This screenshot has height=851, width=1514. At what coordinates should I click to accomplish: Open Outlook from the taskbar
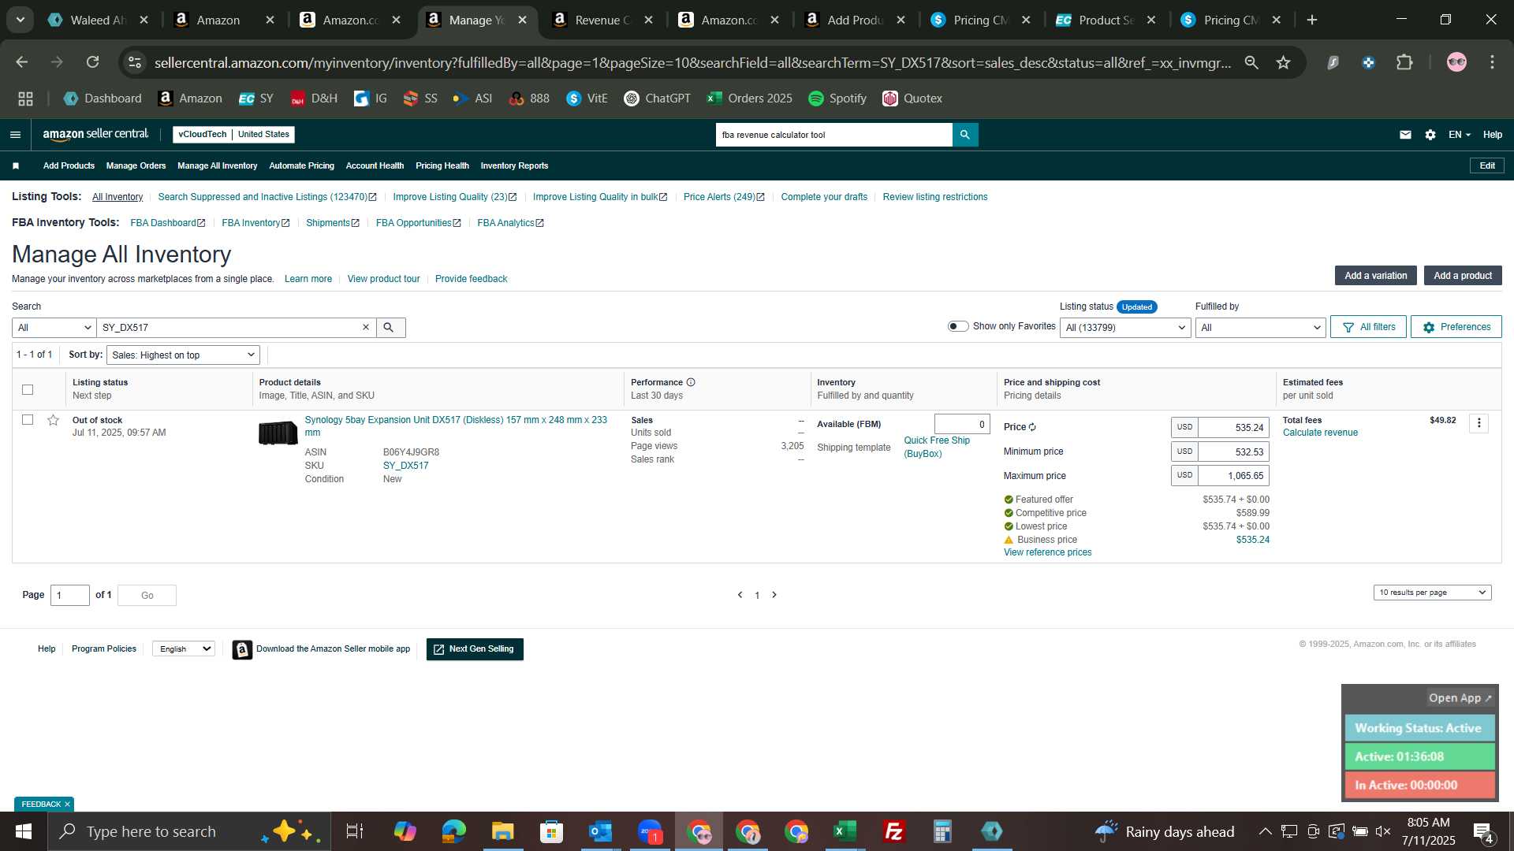click(600, 831)
